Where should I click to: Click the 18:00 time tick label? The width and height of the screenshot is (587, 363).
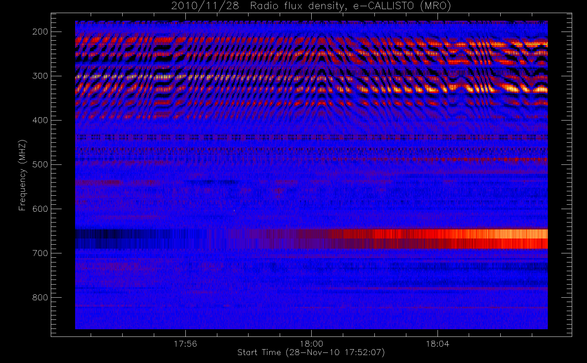(311, 344)
